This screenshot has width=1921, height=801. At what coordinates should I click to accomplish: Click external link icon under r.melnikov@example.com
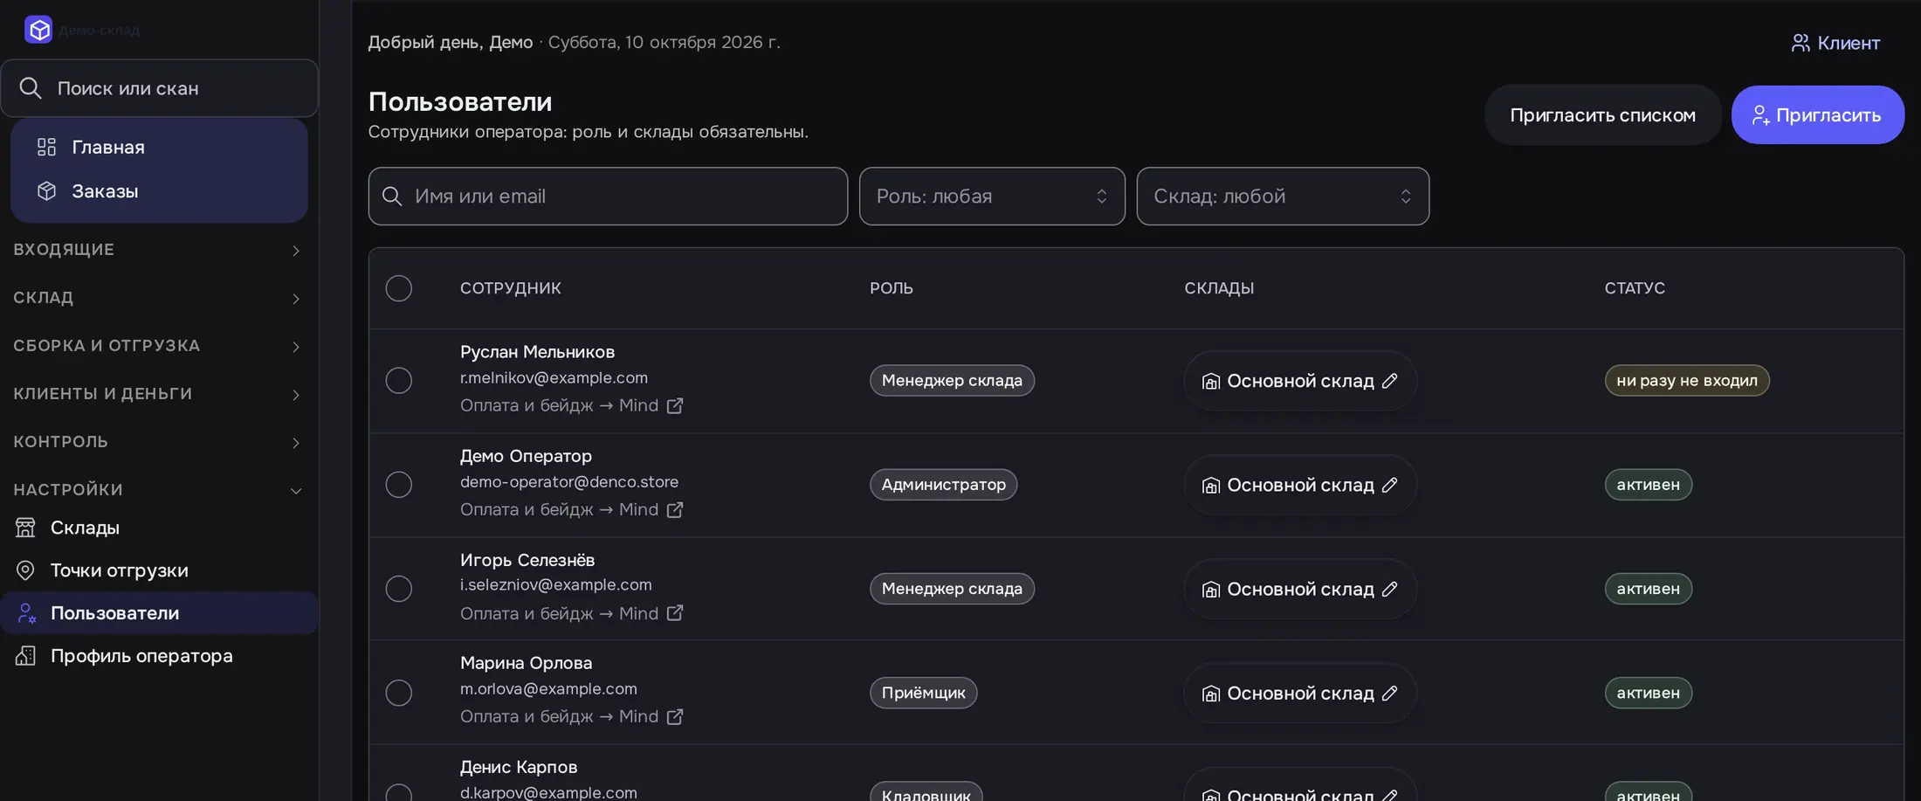click(675, 405)
